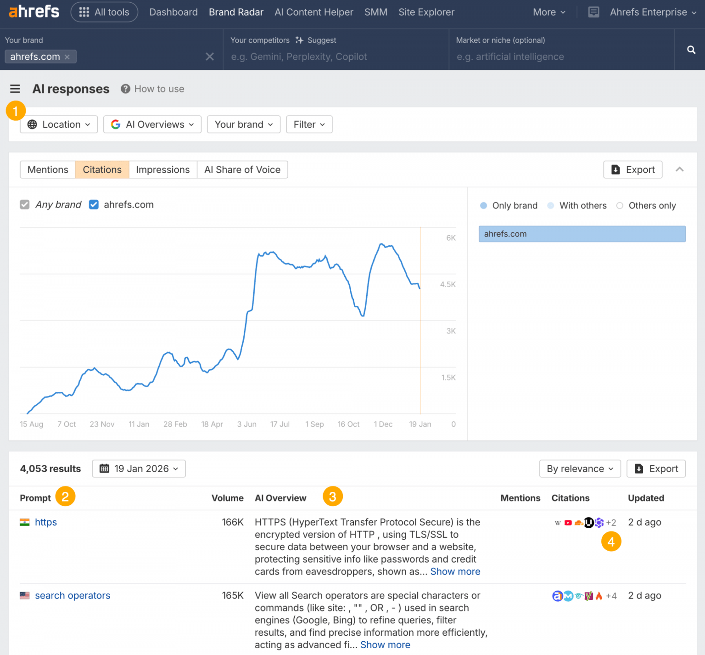
Task: Click the Your competitors input field
Action: [x=335, y=56]
